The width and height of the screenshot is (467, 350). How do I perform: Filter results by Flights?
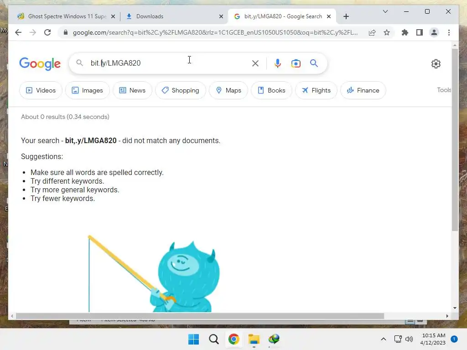316,90
